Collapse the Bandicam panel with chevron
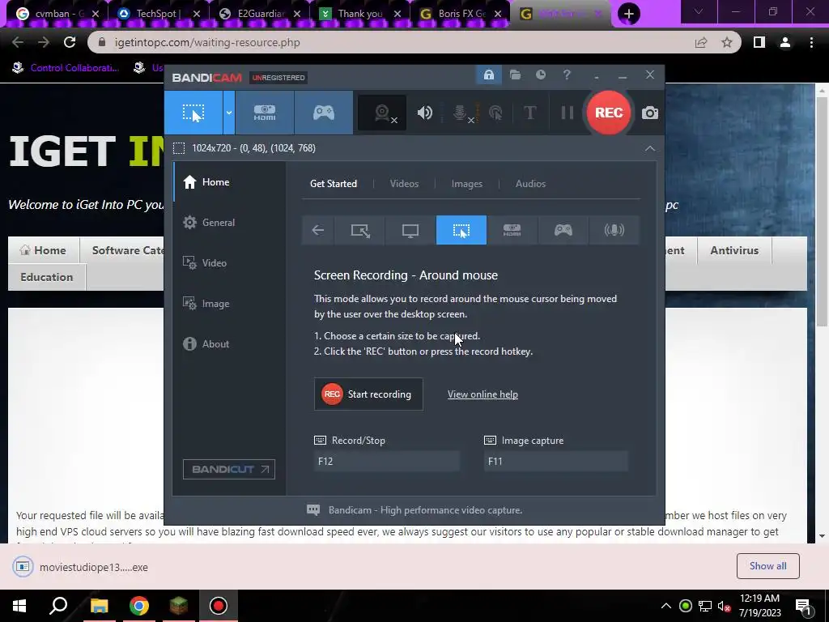This screenshot has width=829, height=622. pyautogui.click(x=650, y=149)
